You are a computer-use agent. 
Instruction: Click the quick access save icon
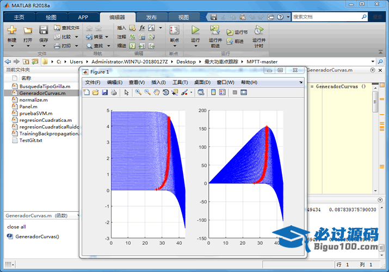pos(214,17)
